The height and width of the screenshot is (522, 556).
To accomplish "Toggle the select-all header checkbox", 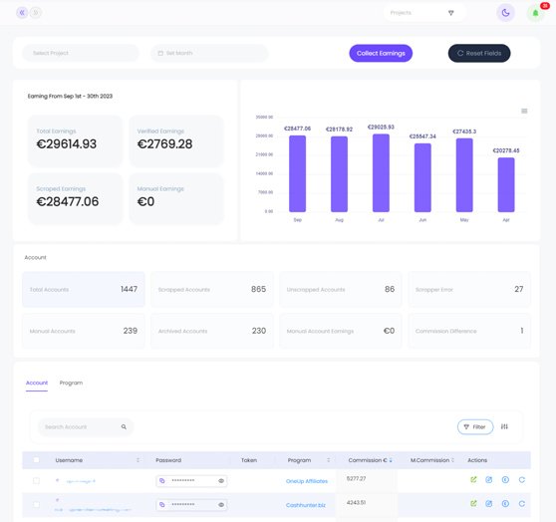I will 36,460.
